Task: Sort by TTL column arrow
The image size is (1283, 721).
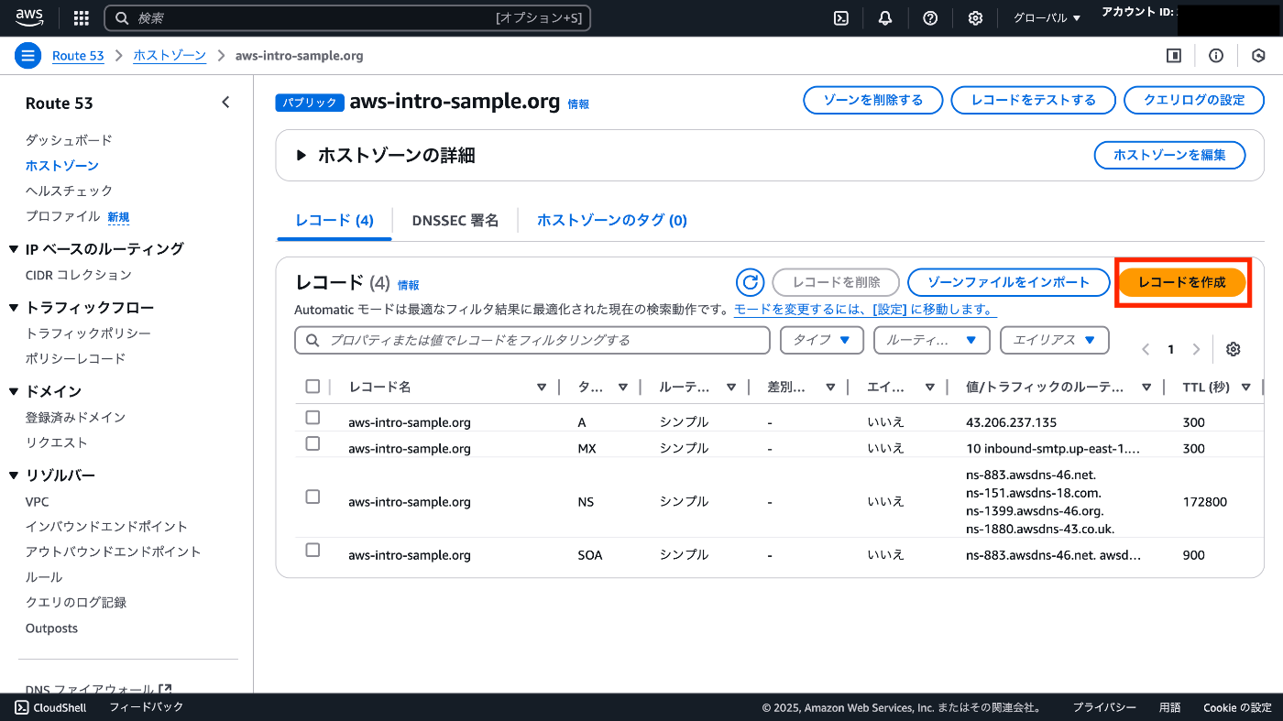Action: point(1246,388)
